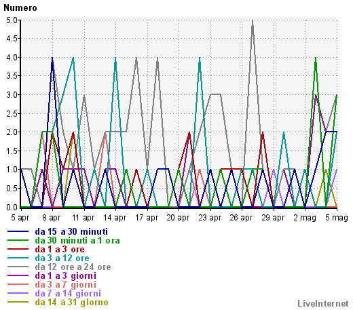Click the '0.5' y-axis value

coord(12,189)
